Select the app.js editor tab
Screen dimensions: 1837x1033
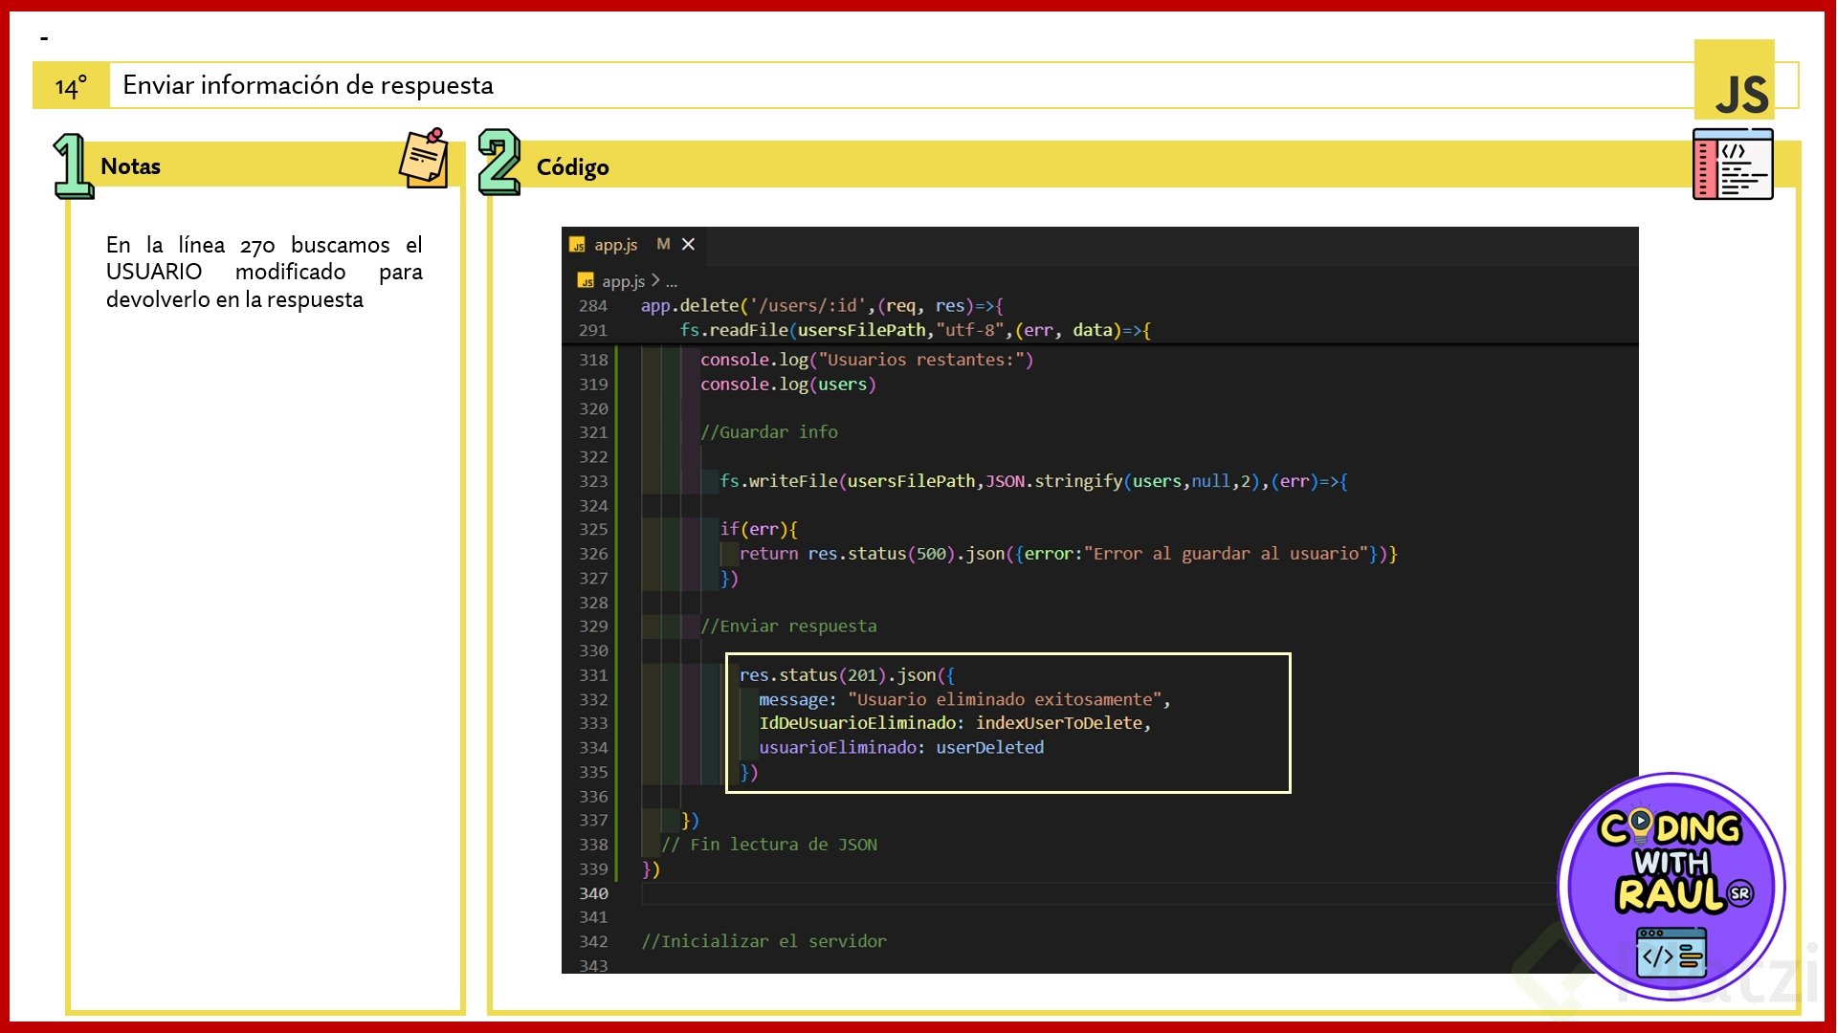(x=615, y=245)
